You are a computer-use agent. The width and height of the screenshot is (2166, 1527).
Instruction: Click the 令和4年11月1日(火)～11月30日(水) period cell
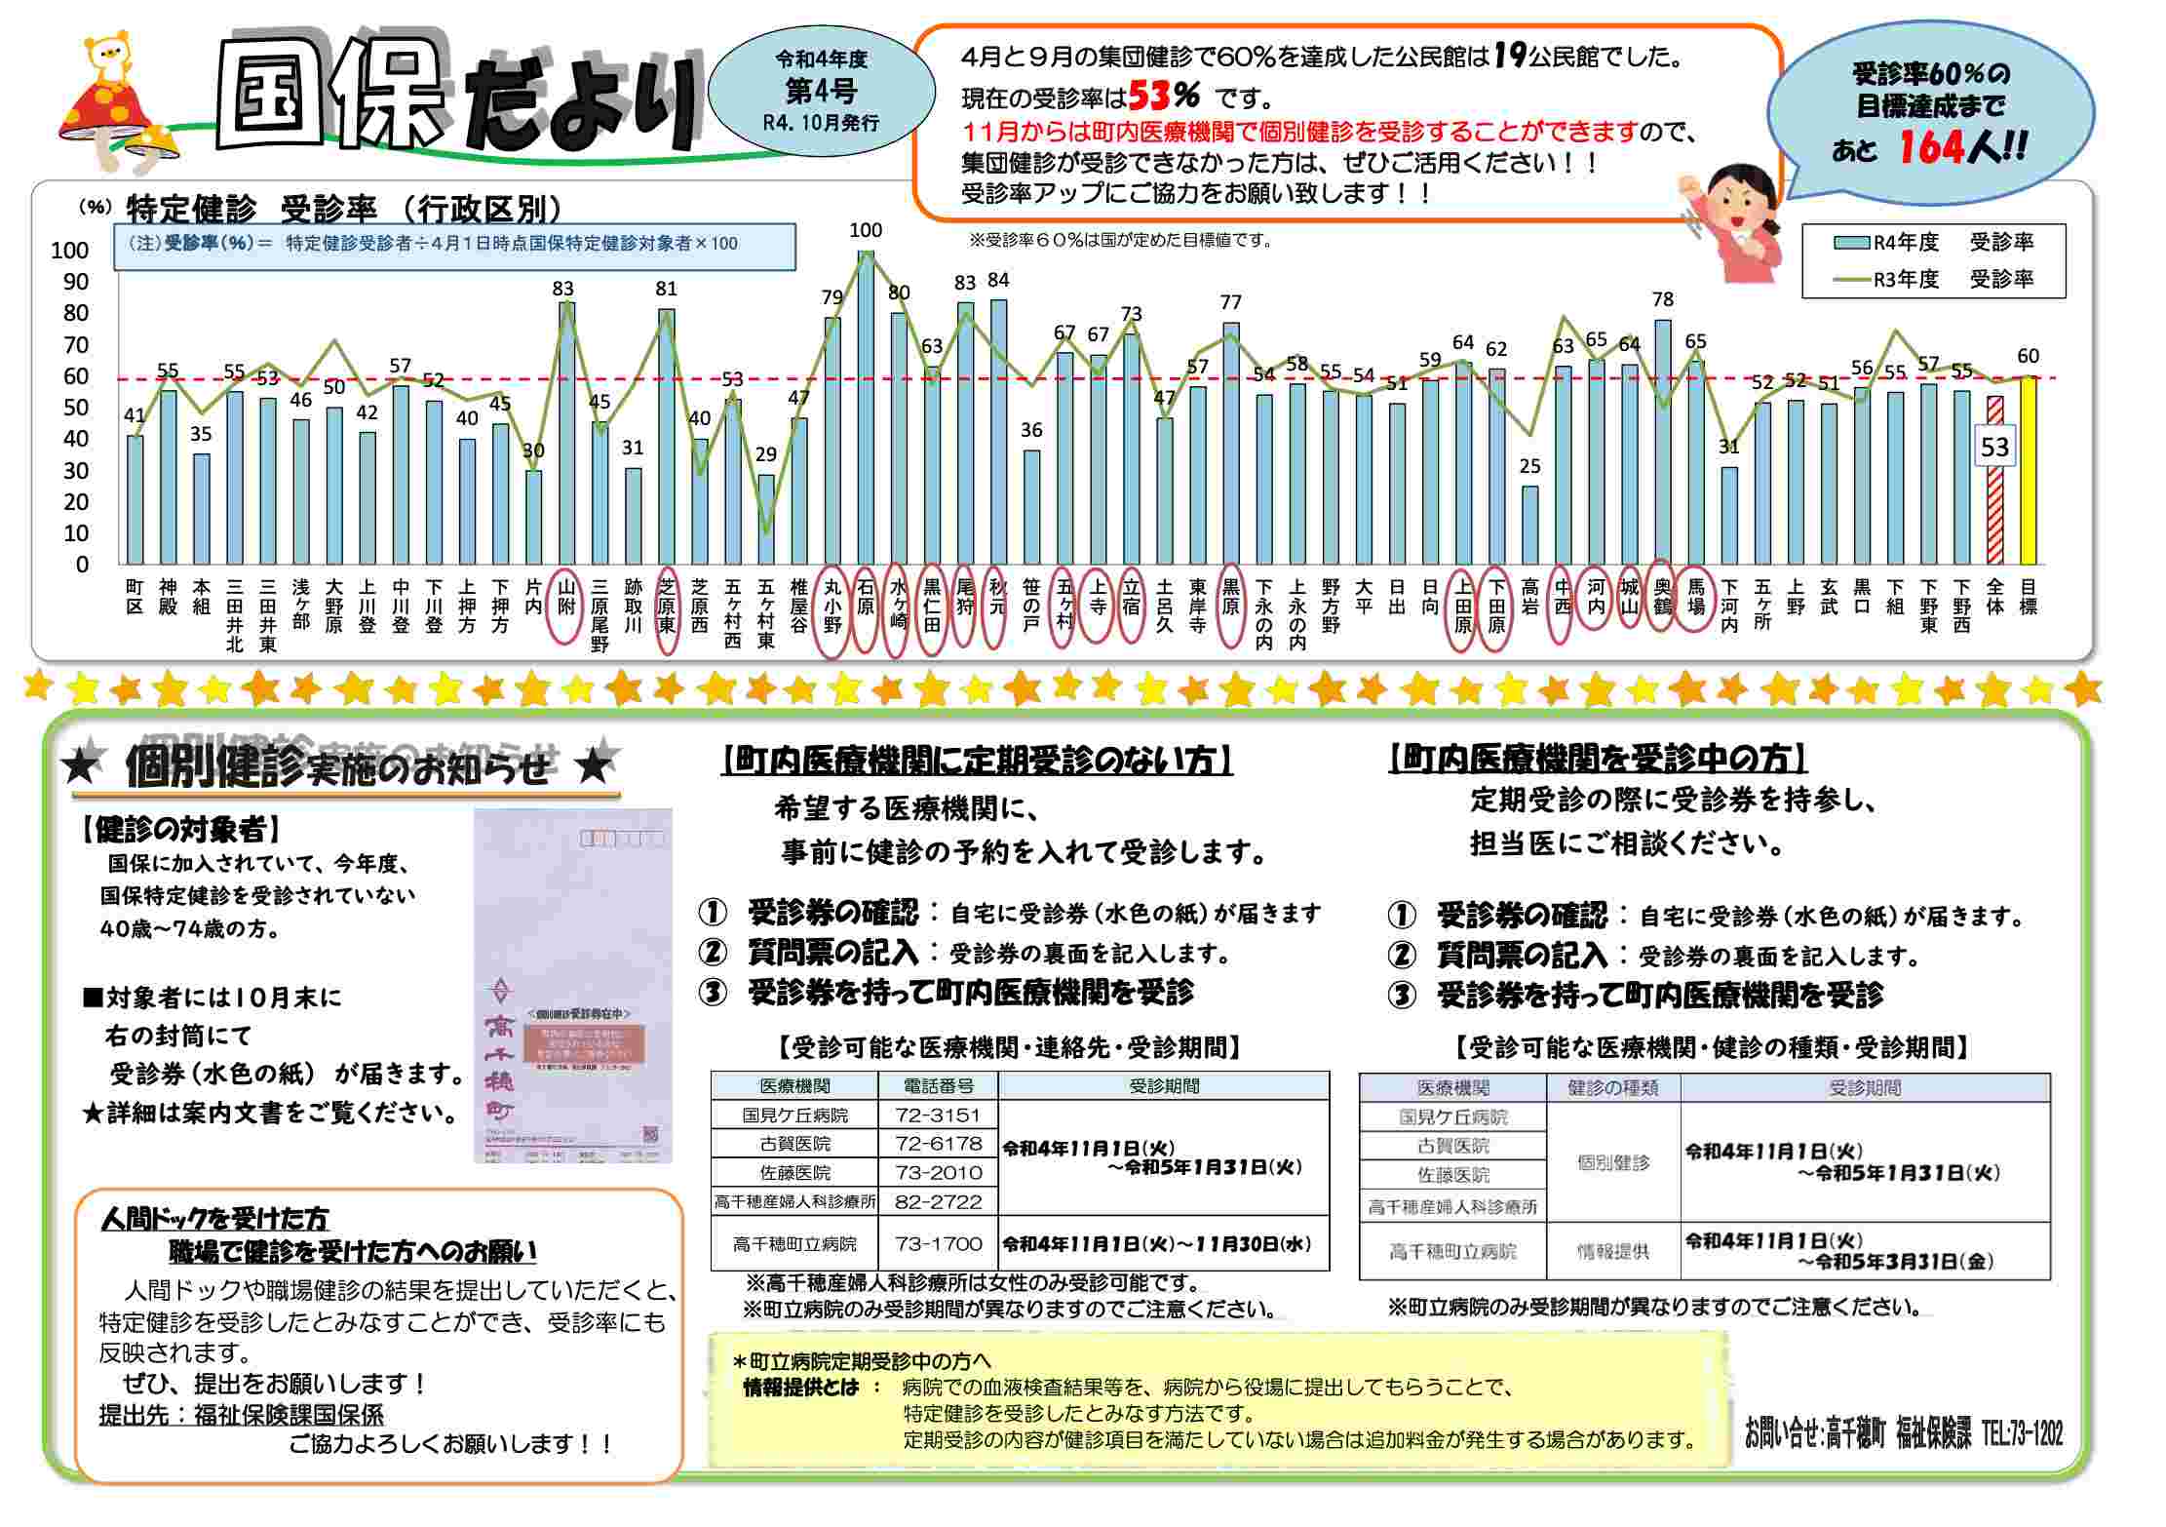1164,1244
